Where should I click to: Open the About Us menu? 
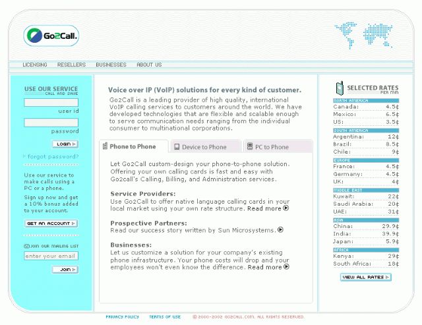pyautogui.click(x=149, y=65)
